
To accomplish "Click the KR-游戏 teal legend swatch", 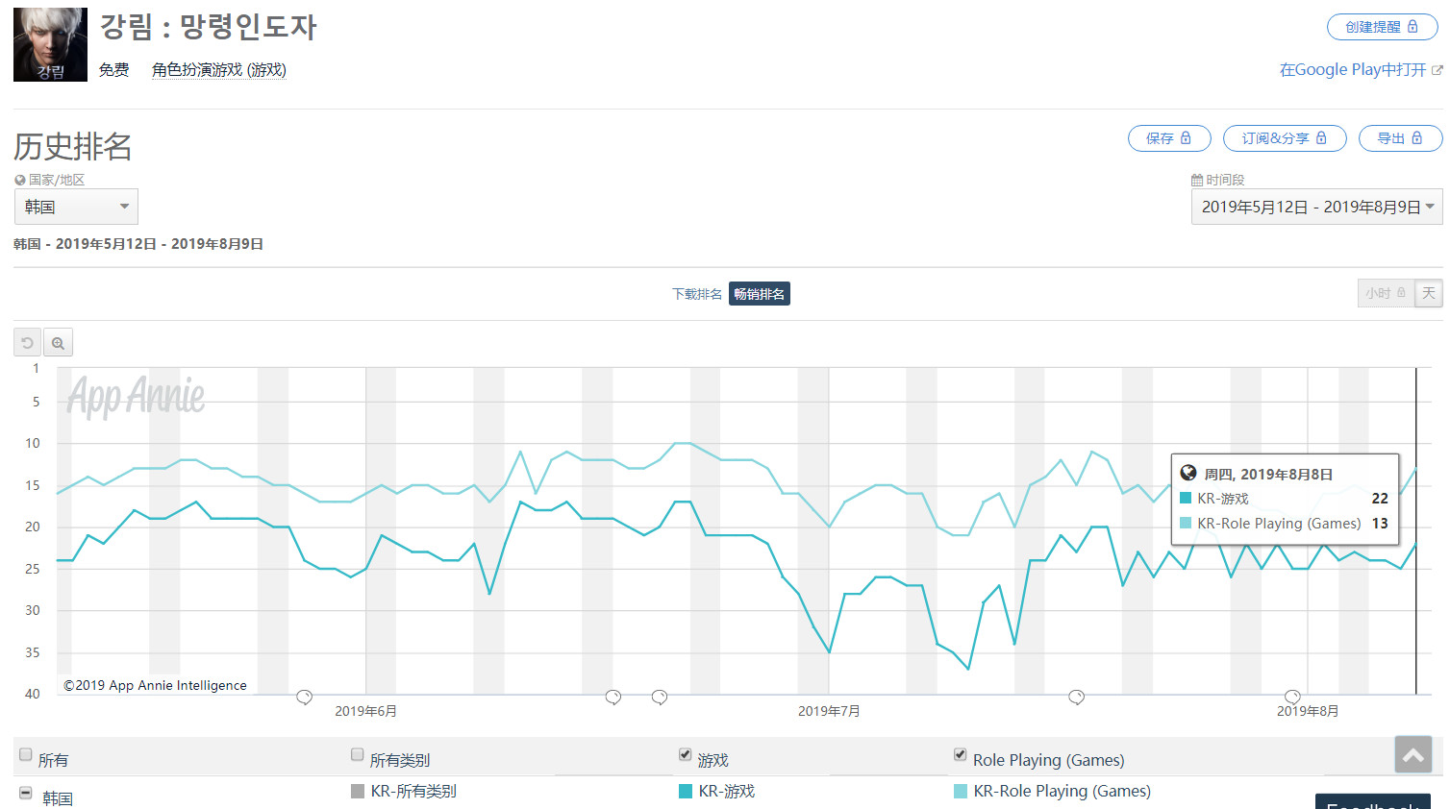I will tap(686, 791).
